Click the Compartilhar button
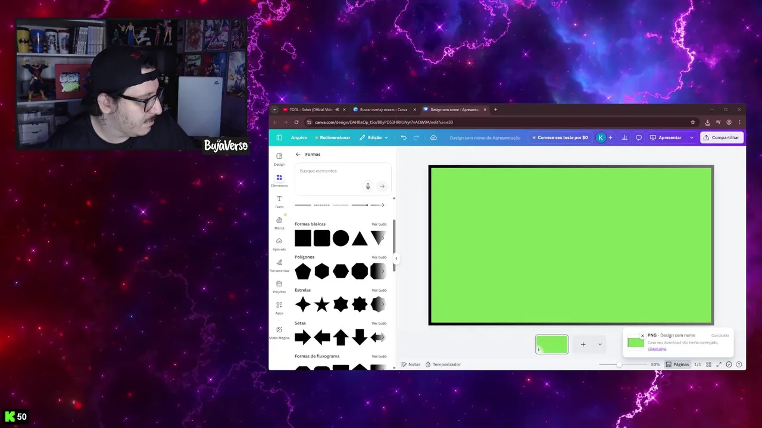The height and width of the screenshot is (428, 762). [x=722, y=137]
